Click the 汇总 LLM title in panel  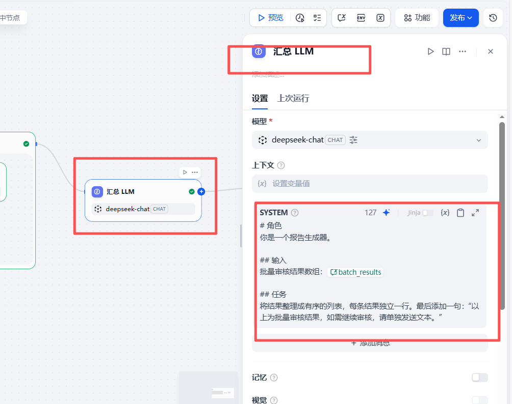(x=293, y=51)
